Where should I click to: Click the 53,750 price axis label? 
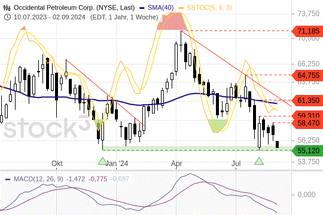(309, 162)
